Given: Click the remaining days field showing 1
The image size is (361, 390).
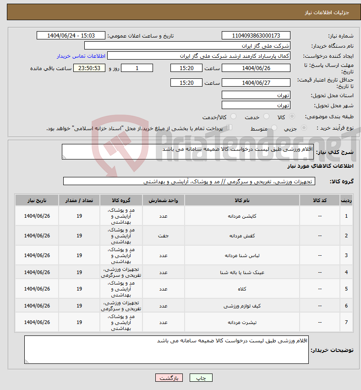Looking at the screenshot, I should [x=137, y=68].
